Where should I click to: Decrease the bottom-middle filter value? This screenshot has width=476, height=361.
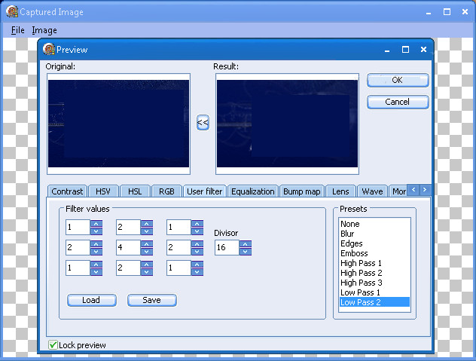coord(147,271)
